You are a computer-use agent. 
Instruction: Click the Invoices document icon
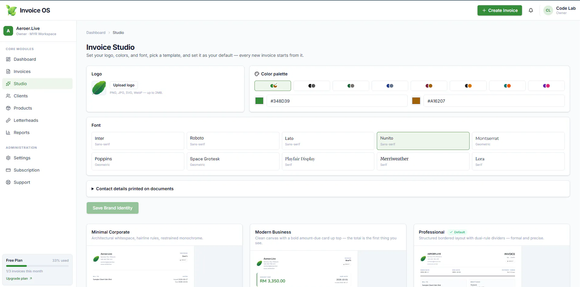tap(8, 71)
